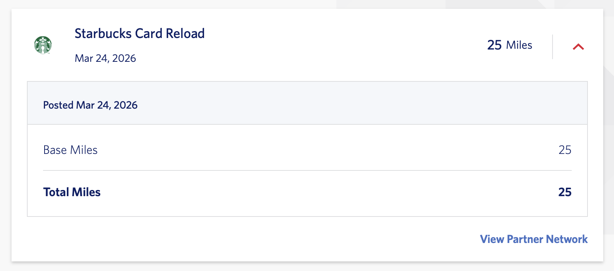The image size is (614, 271).
Task: Click the Total Miles label
Action: click(72, 192)
